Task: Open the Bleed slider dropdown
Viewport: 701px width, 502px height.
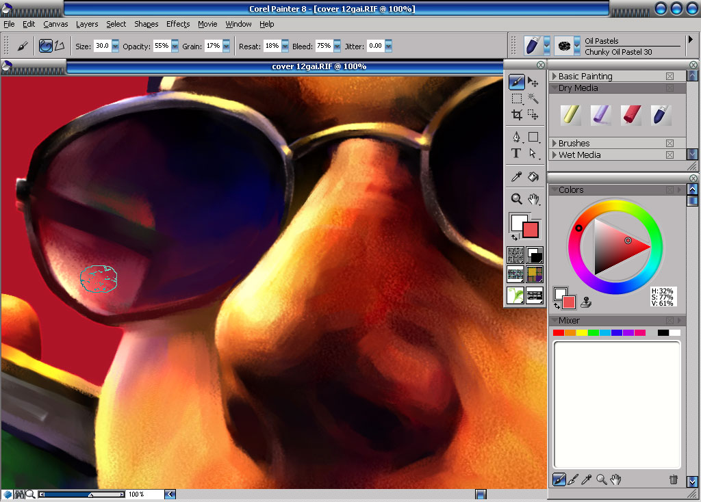Action: [337, 46]
